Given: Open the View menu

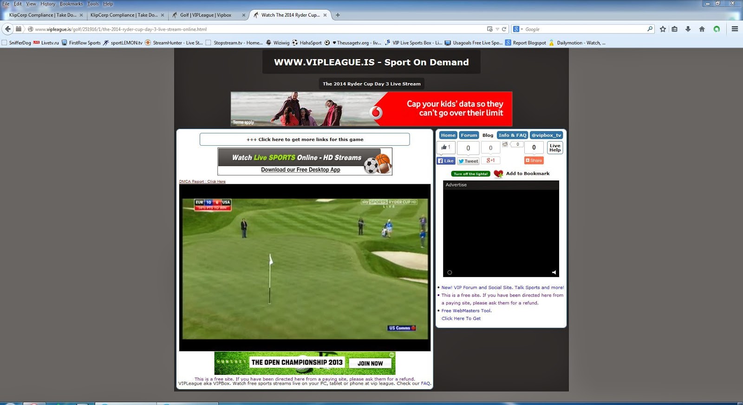Looking at the screenshot, I should coord(31,4).
